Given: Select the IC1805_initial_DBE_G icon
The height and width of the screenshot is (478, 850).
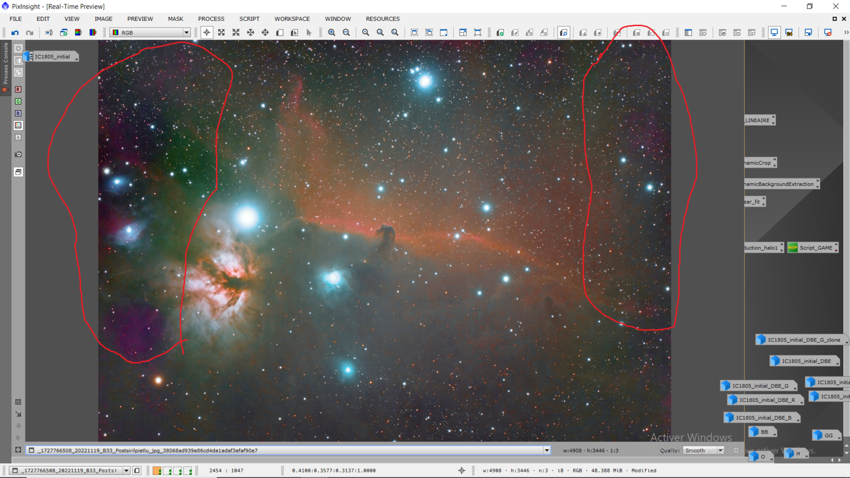Looking at the screenshot, I should (758, 386).
